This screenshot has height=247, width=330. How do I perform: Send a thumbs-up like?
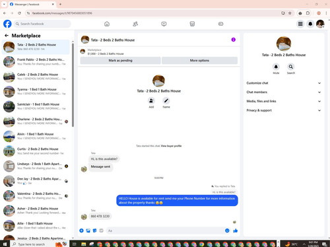236,230
